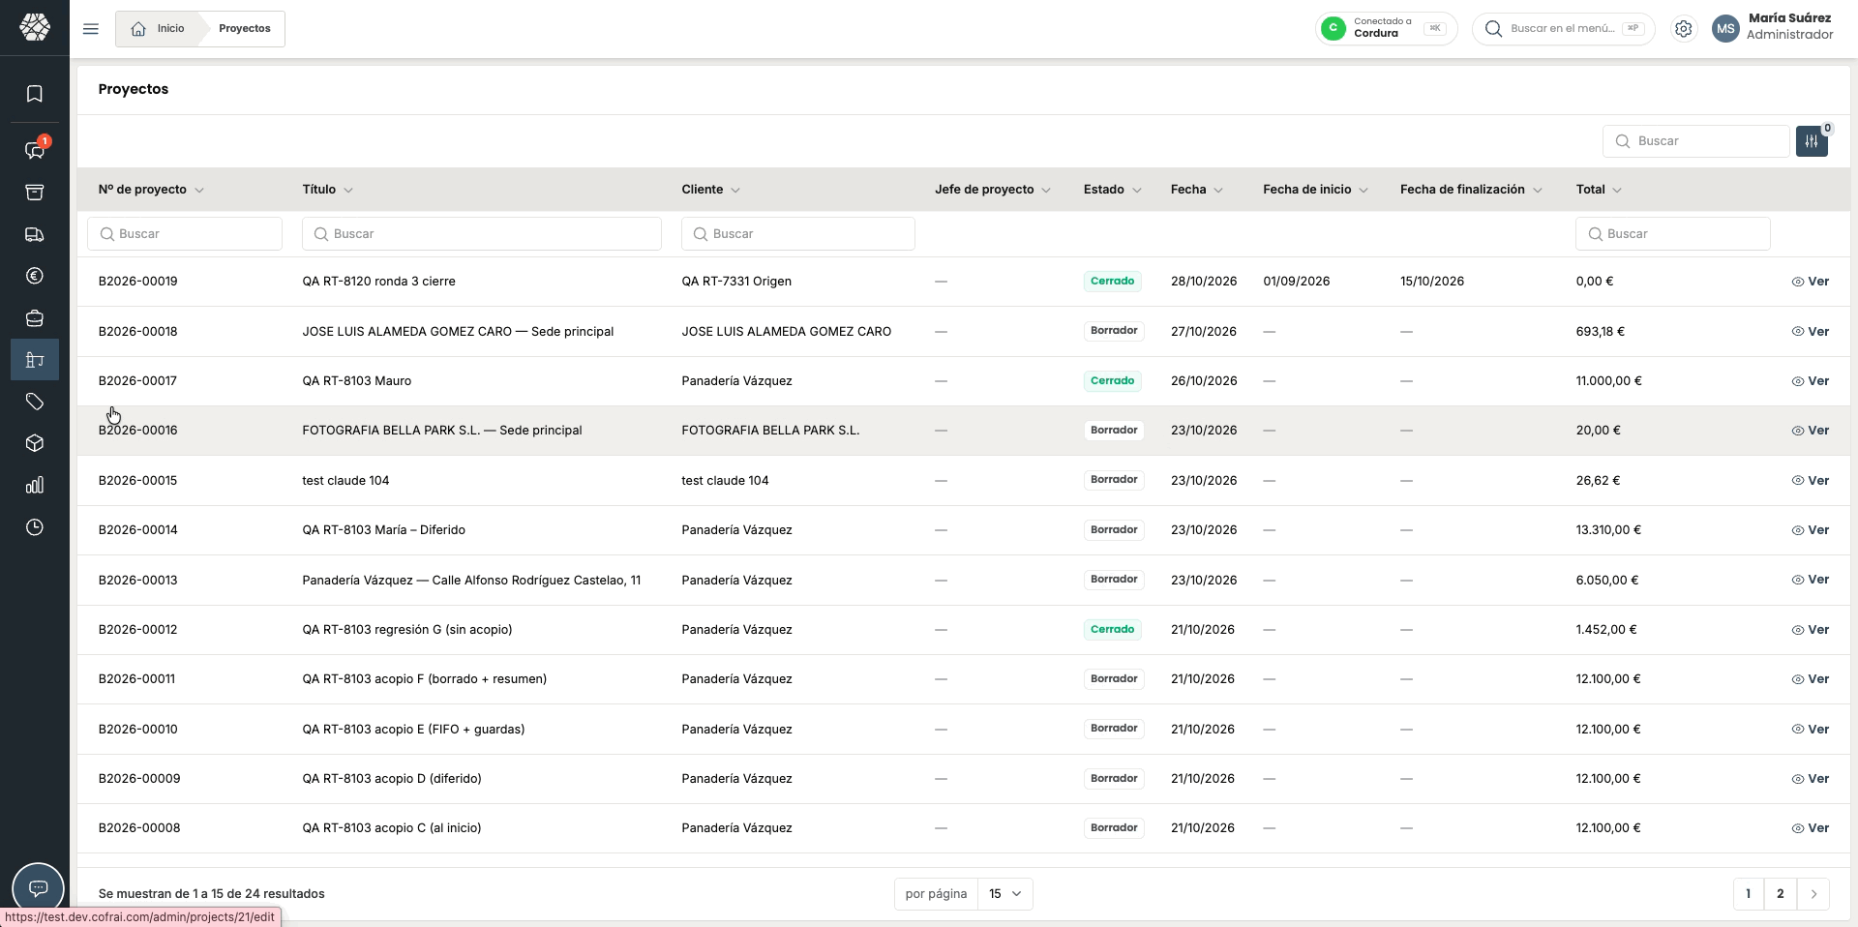Click the next page arrow
The width and height of the screenshot is (1858, 927).
(x=1813, y=894)
